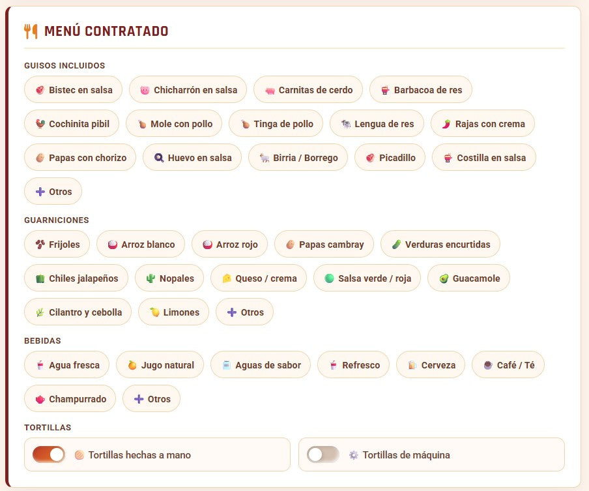Screen dimensions: 589x491
Task: Click the cactus icon on Nopales
Action: (x=151, y=278)
